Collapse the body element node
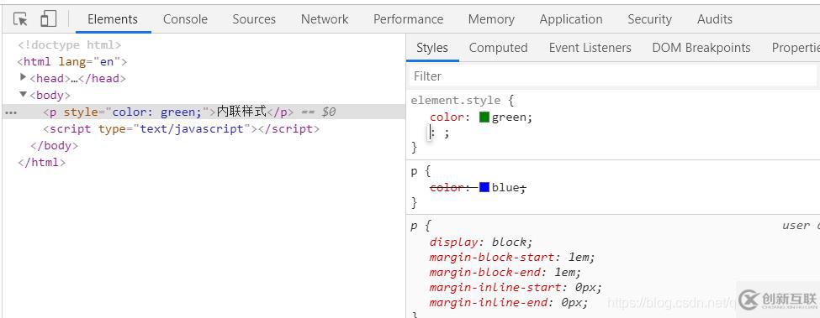 (x=23, y=94)
